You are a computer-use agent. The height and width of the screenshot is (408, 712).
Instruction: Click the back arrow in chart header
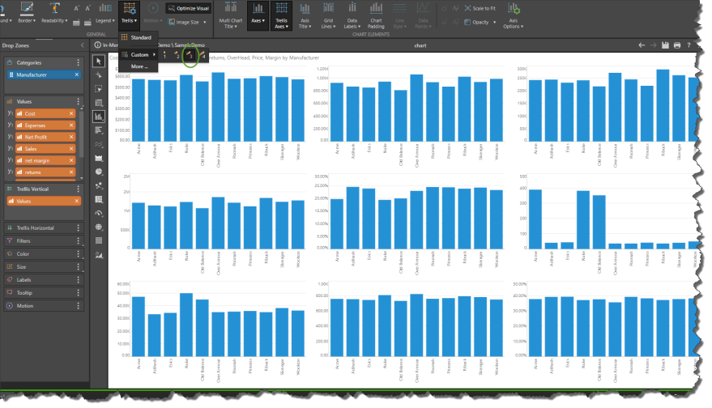[642, 45]
